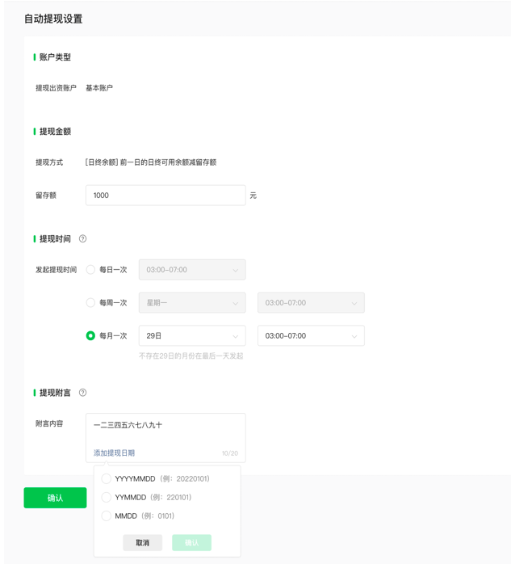Click the 附言内容 text area
This screenshot has width=511, height=564.
[165, 438]
